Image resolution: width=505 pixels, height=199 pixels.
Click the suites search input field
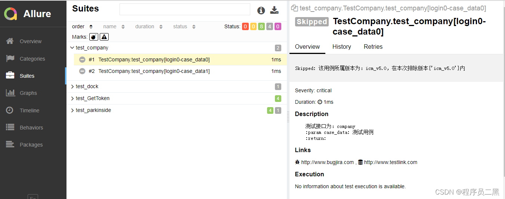tap(185, 9)
